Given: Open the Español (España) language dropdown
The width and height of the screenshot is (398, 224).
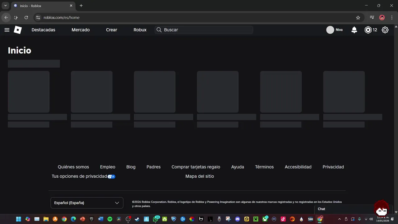Looking at the screenshot, I should 87,203.
